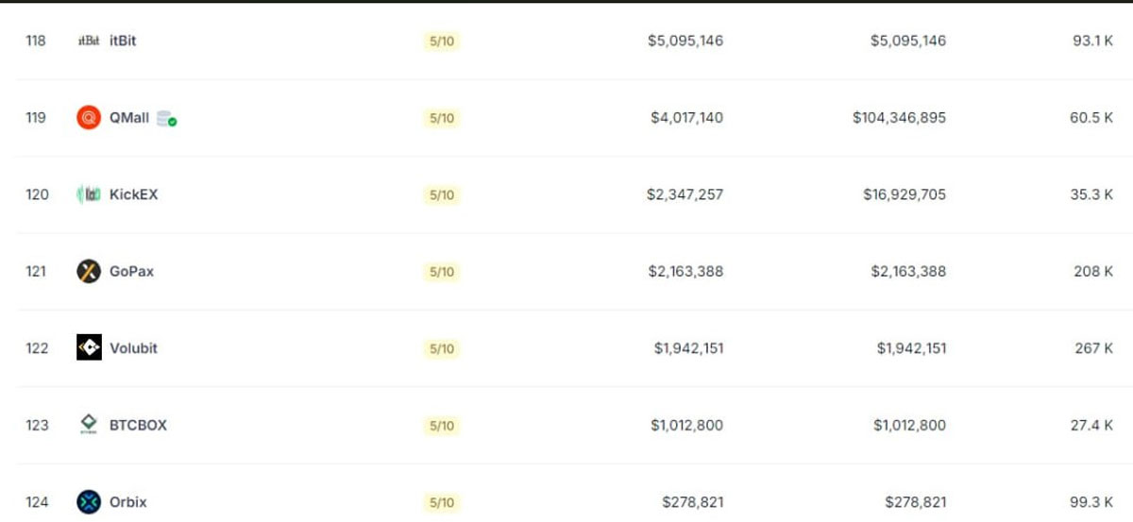Click the KickEX logo icon
Screen dimensions: 1133x522
[x=89, y=194]
